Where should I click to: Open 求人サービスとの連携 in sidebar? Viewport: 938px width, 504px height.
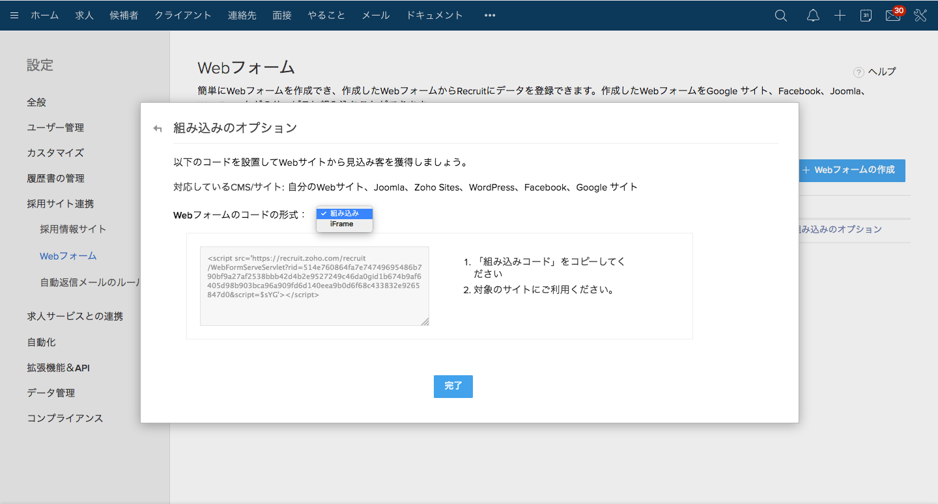click(75, 316)
